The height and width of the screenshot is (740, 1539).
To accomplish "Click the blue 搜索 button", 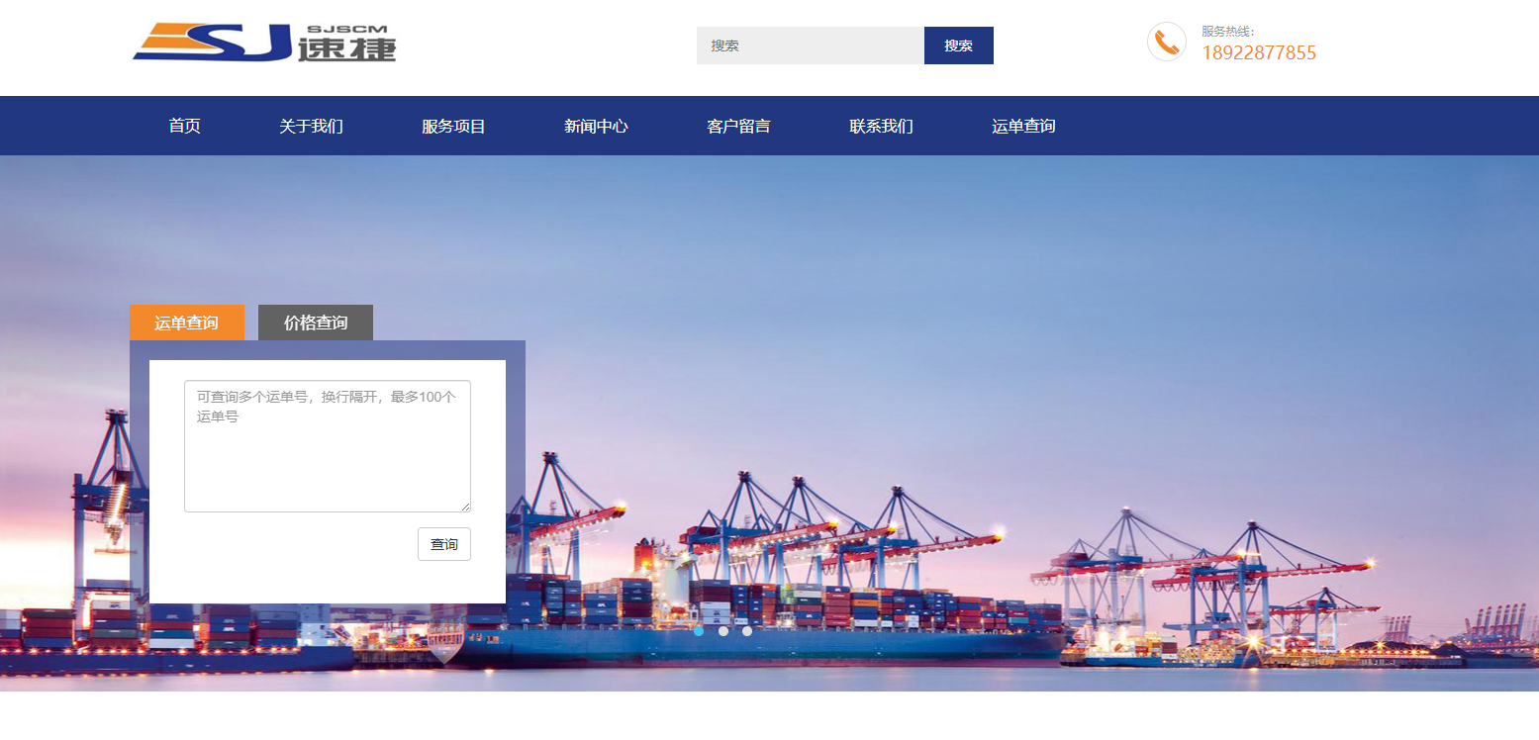I will (959, 46).
